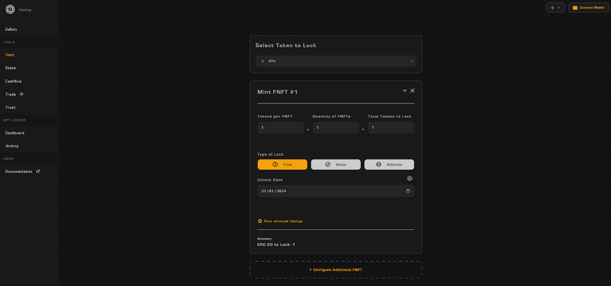
Task: Select the Address lock type
Action: (x=389, y=165)
